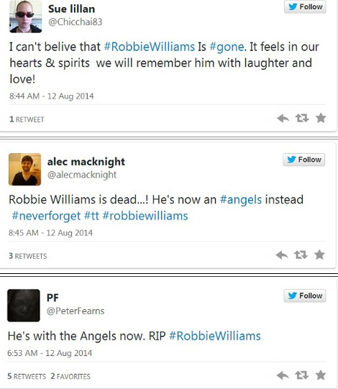338x389 pixels.
Task: Reply to alec macknight's tweet
Action: 282,255
